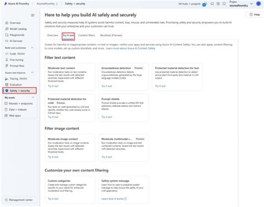Screen dimensions: 264x207
Task: Click the Playgrounds icon in sidebar
Action: pos(7,35)
